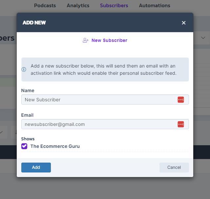Select the New Subscriber heading link
The height and width of the screenshot is (199, 210).
[109, 40]
